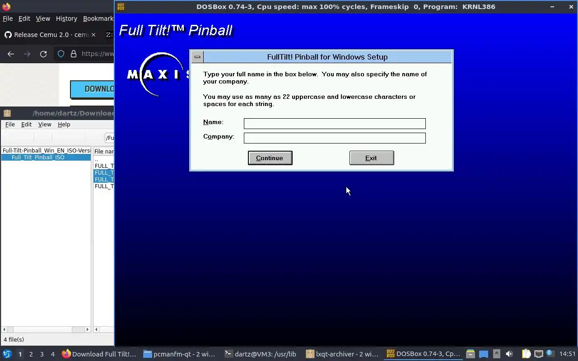Select the first FULL_T file row
The width and height of the screenshot is (578, 361).
click(104, 166)
